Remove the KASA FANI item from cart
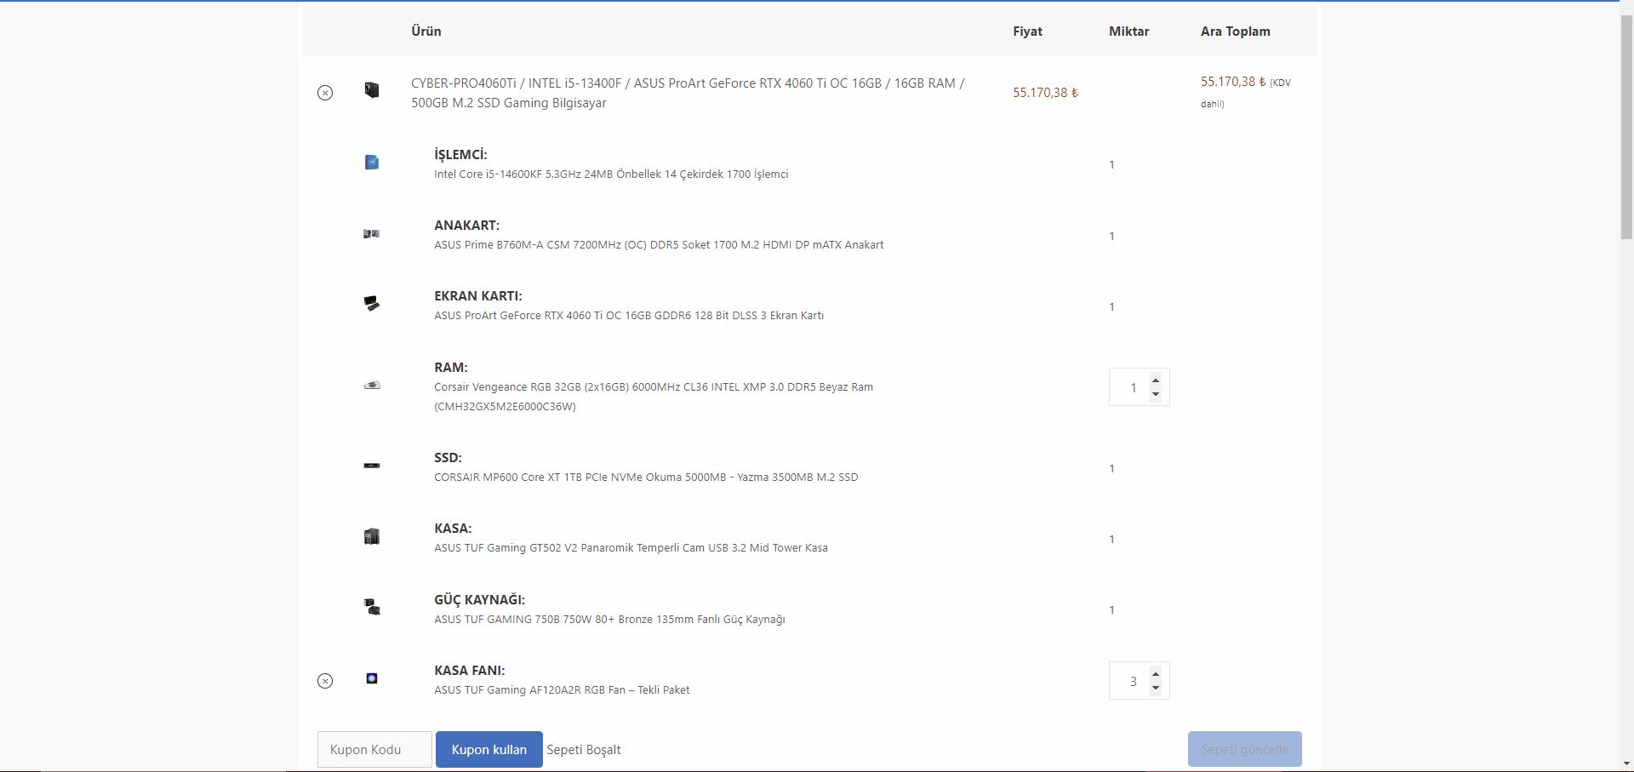The image size is (1634, 772). pyautogui.click(x=325, y=681)
